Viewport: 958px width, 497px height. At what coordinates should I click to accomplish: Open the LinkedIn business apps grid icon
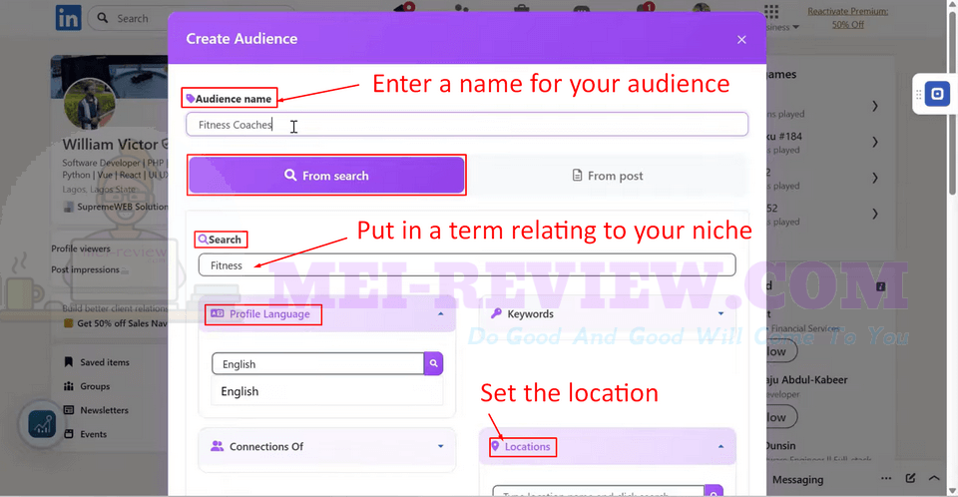coord(771,11)
